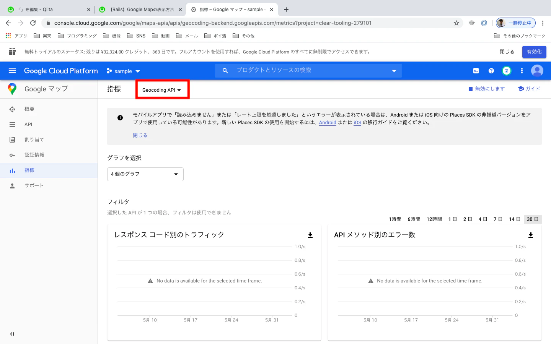Open the 4 個のグラフ graph selection dropdown
The image size is (551, 344).
pyautogui.click(x=145, y=174)
